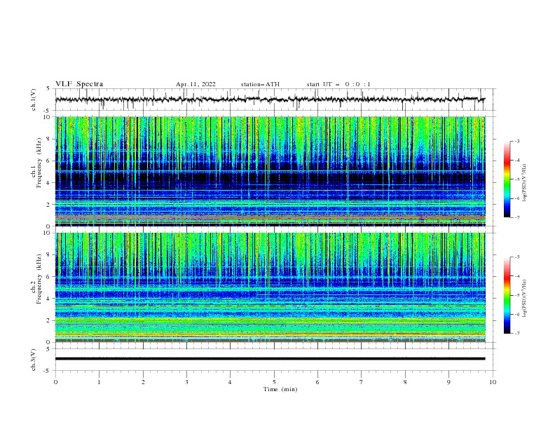Click the ch.2 "Frequency (kHz)" axis label
Viewport: 555px width, 429px height.
click(39, 278)
